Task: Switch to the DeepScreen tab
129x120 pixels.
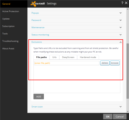Action: pos(68,57)
